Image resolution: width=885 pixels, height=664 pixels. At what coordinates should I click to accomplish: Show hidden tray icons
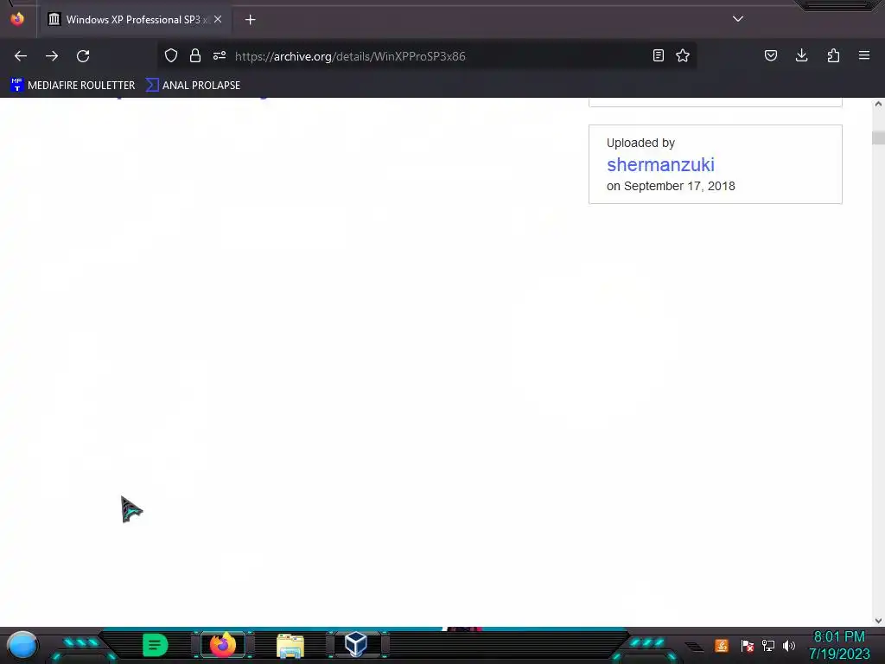[694, 647]
